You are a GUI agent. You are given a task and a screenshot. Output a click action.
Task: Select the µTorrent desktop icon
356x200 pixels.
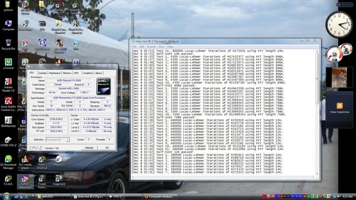[8, 64]
